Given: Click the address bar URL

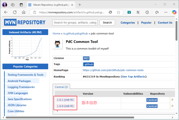Looking at the screenshot, I should [x=72, y=12].
